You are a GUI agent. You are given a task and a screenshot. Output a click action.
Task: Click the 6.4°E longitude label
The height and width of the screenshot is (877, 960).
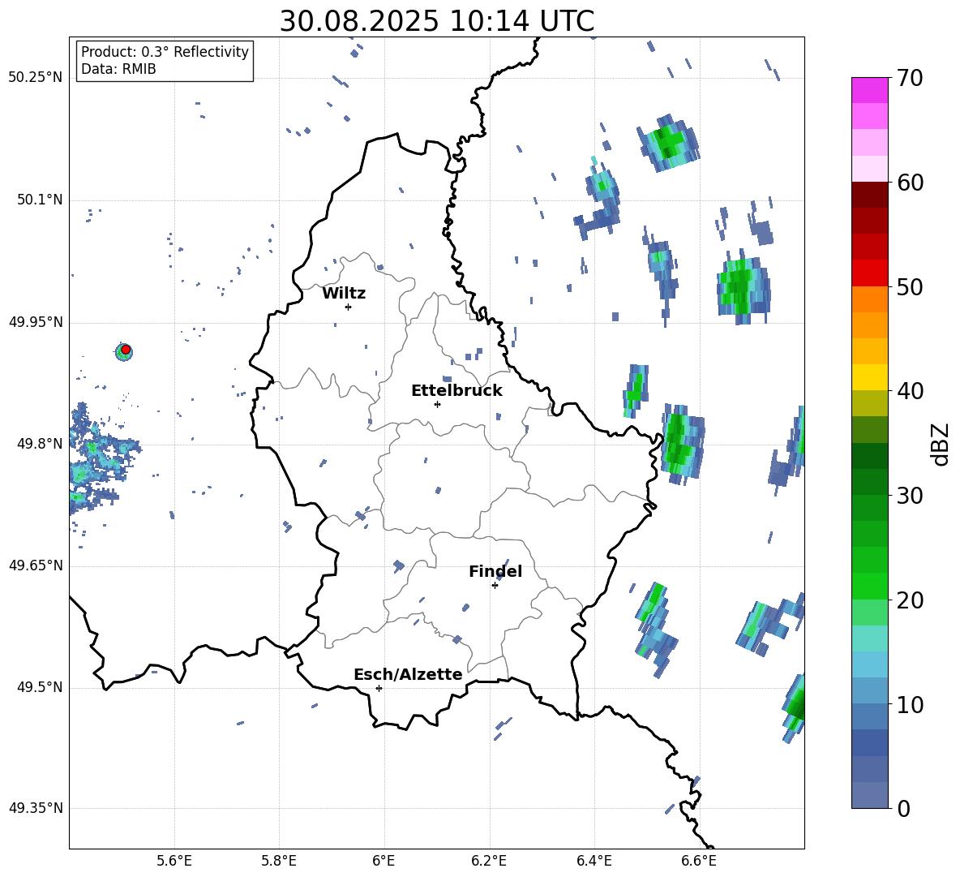tap(594, 861)
